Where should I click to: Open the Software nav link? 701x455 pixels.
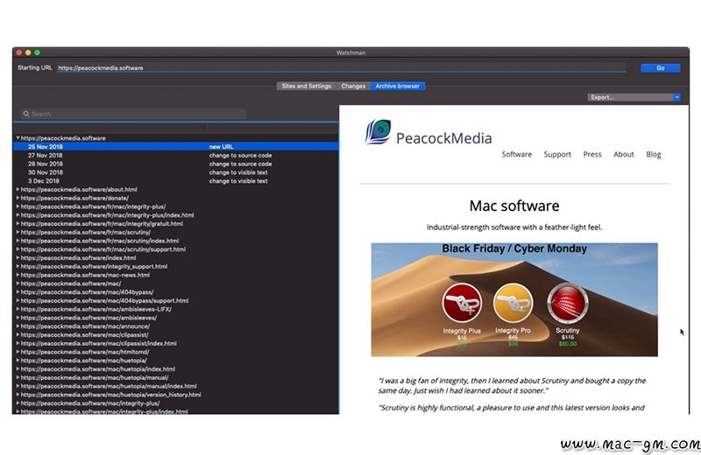[516, 155]
